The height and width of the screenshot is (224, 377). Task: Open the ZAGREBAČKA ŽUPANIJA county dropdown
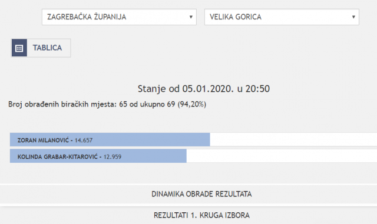[119, 17]
